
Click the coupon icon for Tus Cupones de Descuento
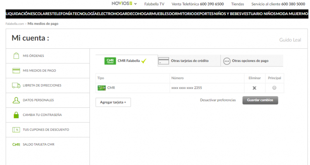pos(16,130)
